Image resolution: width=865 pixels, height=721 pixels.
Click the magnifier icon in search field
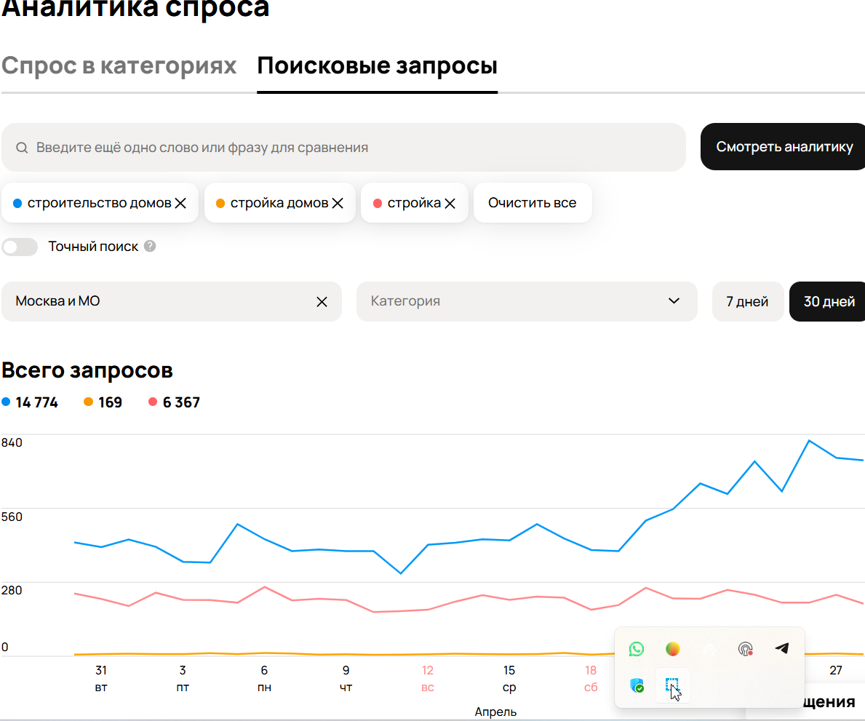tap(22, 148)
